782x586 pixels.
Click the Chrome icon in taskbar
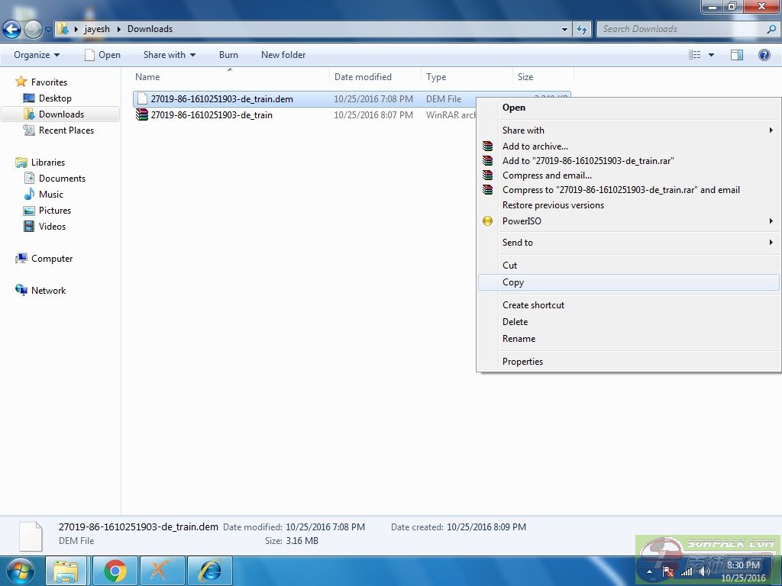click(x=115, y=571)
